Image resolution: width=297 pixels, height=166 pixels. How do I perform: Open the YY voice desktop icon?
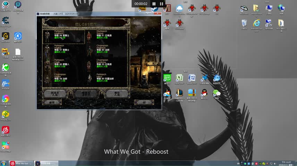[5, 53]
